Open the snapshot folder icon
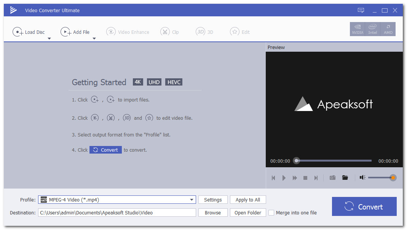 coord(345,178)
